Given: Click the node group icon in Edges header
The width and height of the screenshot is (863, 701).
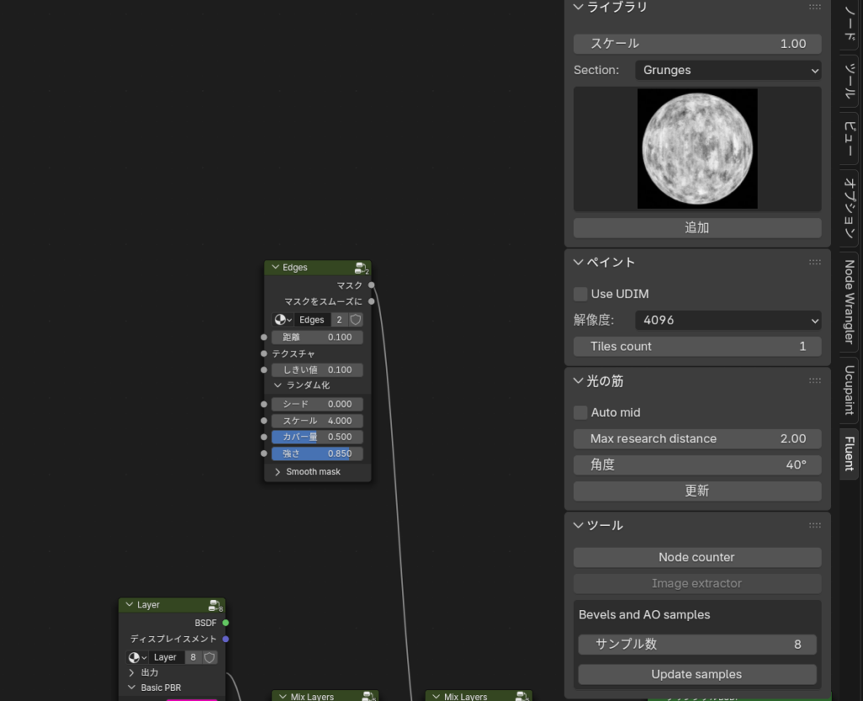Looking at the screenshot, I should pyautogui.click(x=361, y=268).
